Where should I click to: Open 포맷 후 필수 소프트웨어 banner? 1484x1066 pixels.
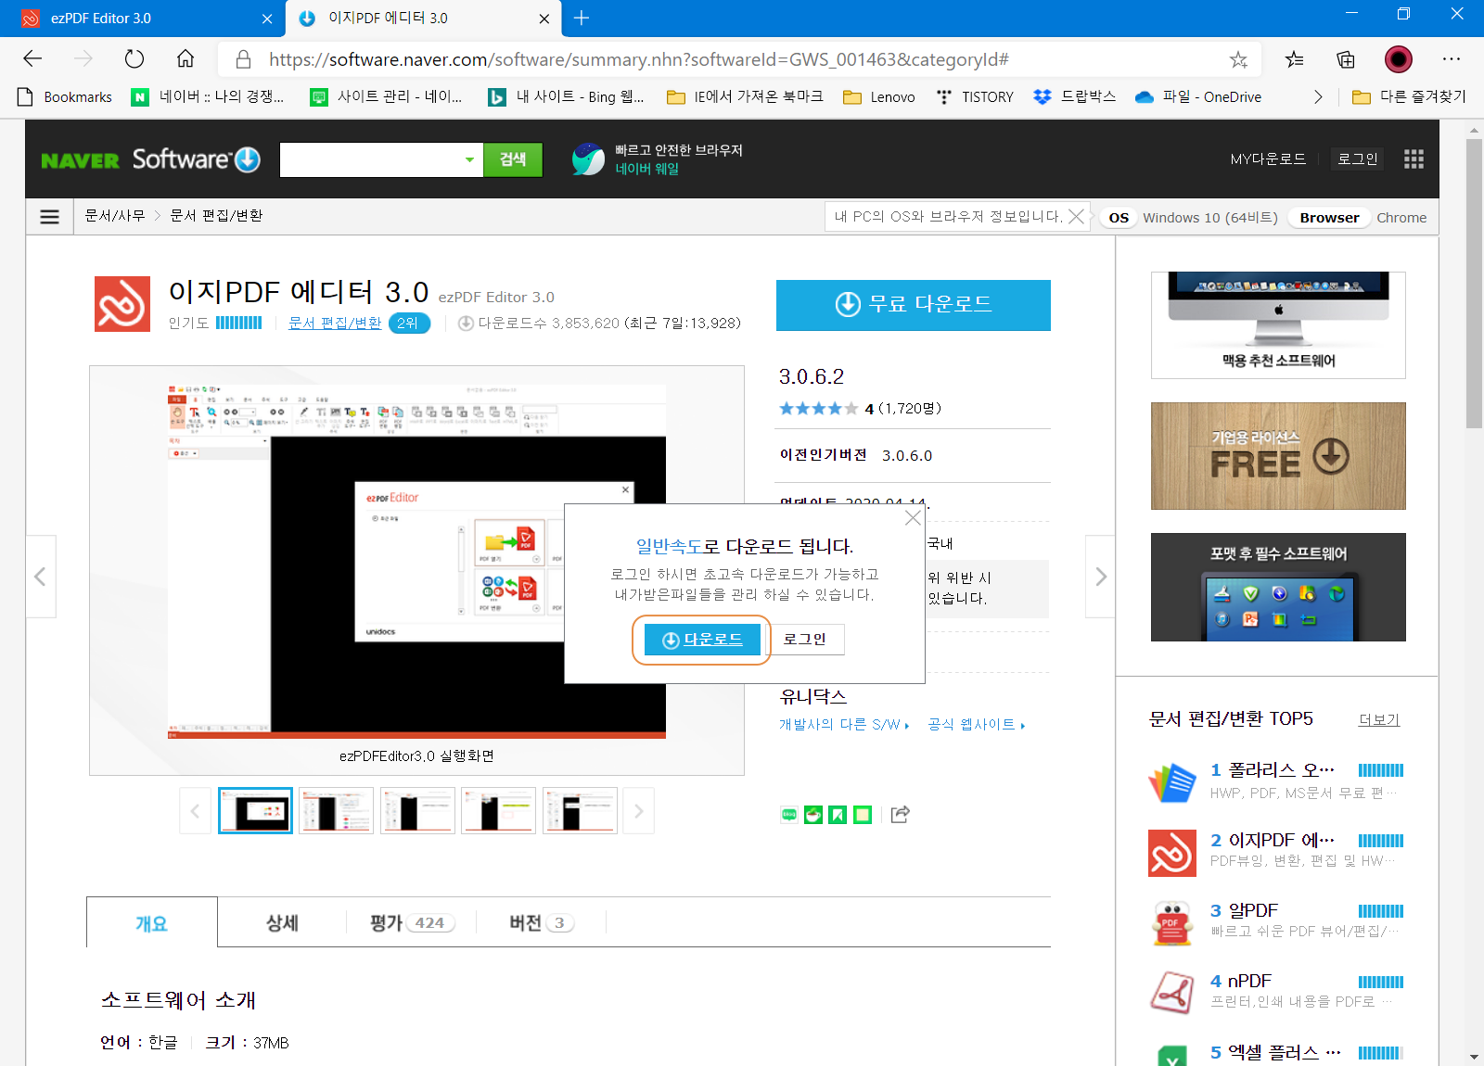point(1278,587)
